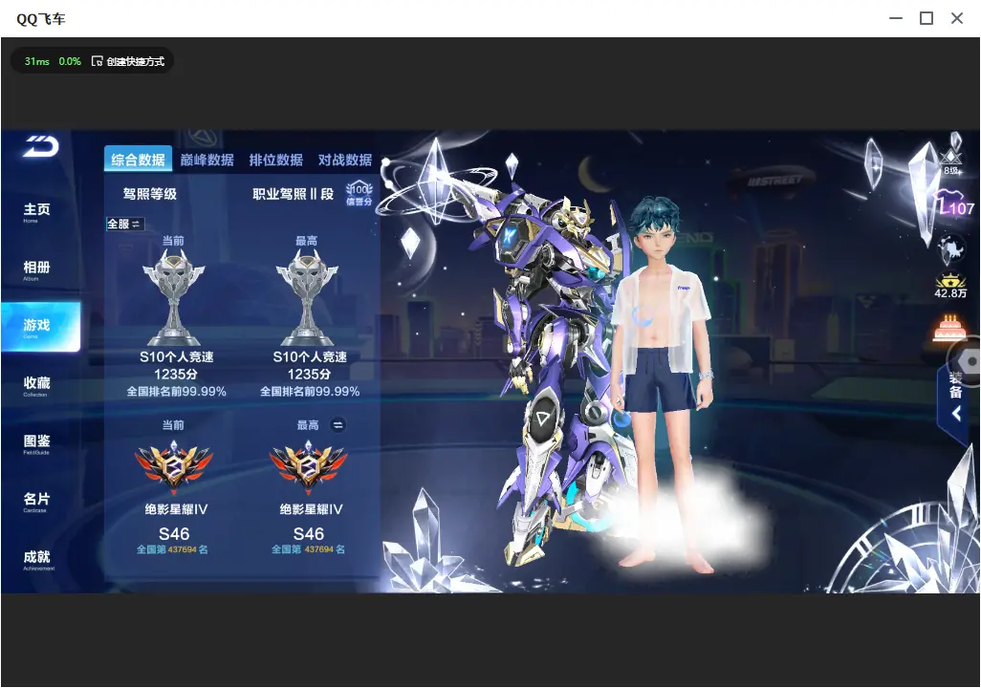
Task: Click the blue-haired character avatar
Action: coord(664,385)
